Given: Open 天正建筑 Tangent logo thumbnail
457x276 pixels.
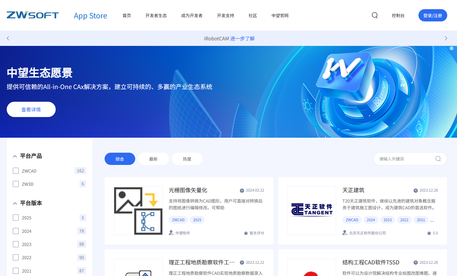Looking at the screenshot, I should [x=312, y=211].
